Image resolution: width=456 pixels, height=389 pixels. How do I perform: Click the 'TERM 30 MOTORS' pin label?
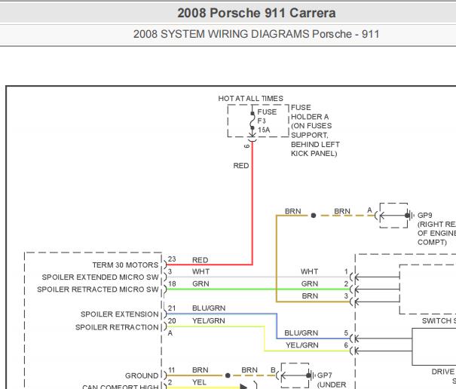125,265
